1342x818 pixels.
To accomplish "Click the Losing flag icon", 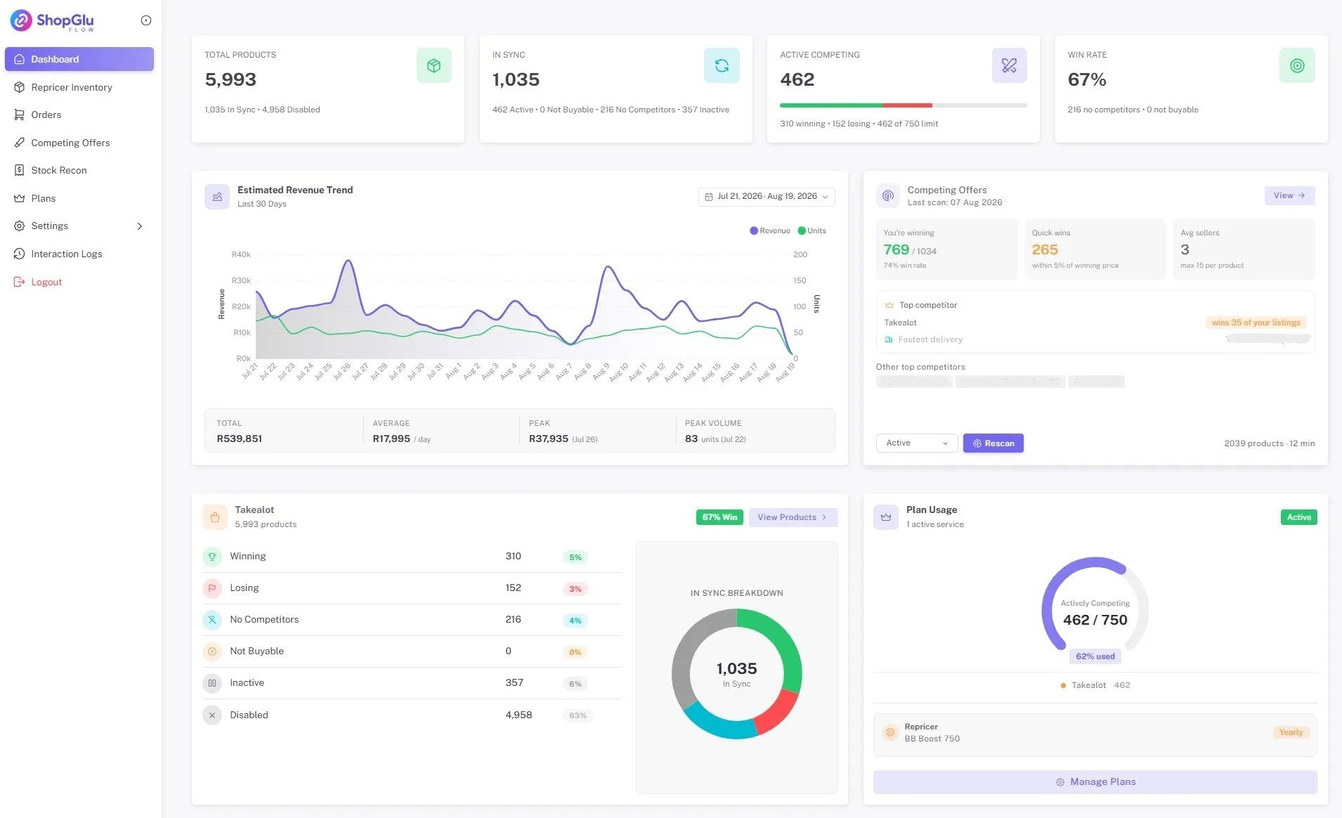I will click(x=212, y=588).
